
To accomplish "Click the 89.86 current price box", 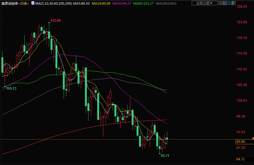I will (241, 142).
